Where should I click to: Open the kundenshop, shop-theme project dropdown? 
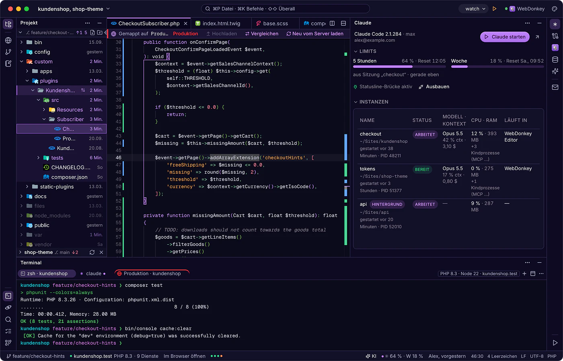74,9
